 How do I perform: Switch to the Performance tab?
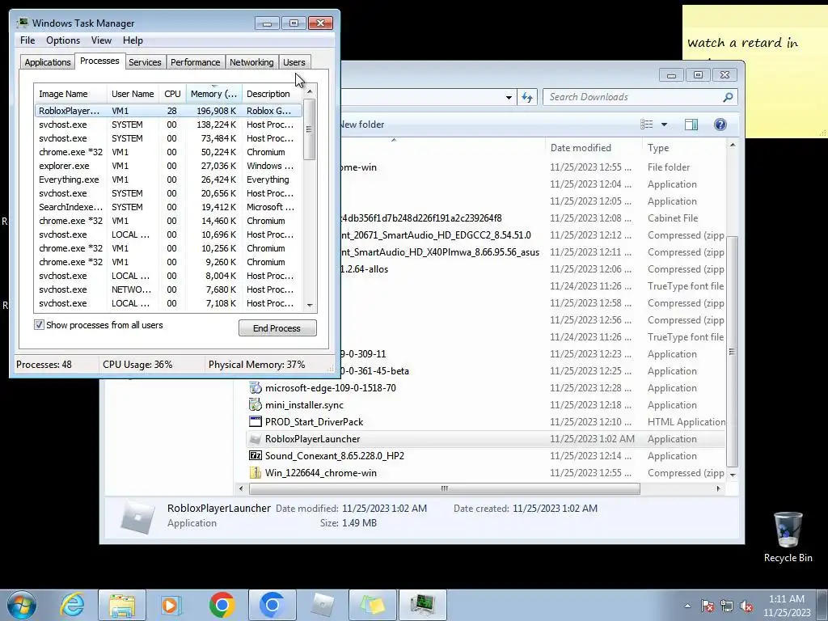click(x=195, y=62)
